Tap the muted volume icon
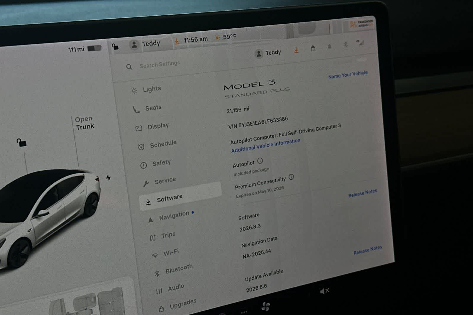The height and width of the screenshot is (315, 473). tap(324, 291)
